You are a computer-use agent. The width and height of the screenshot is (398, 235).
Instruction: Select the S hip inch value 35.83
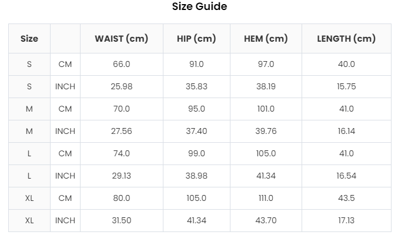(x=196, y=86)
